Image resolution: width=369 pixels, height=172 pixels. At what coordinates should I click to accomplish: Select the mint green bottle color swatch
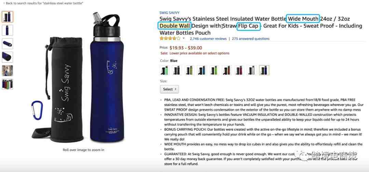point(164,70)
